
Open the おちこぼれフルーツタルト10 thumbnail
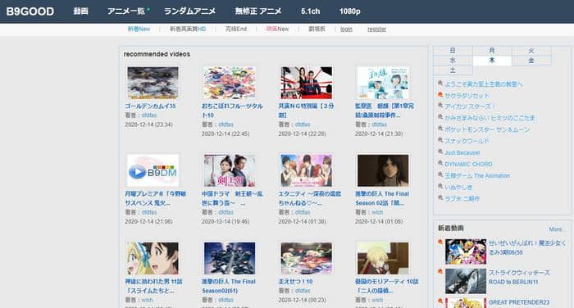230,83
